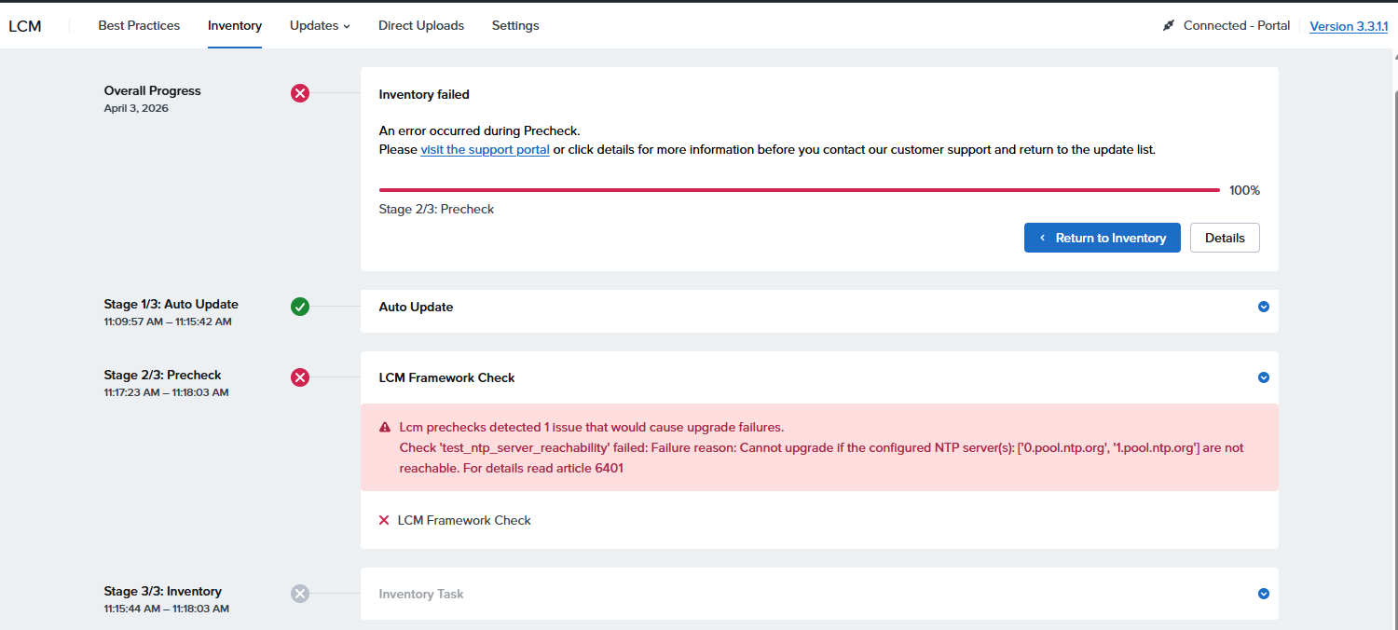The image size is (1398, 630).
Task: Go to the Settings tab
Action: (x=515, y=26)
